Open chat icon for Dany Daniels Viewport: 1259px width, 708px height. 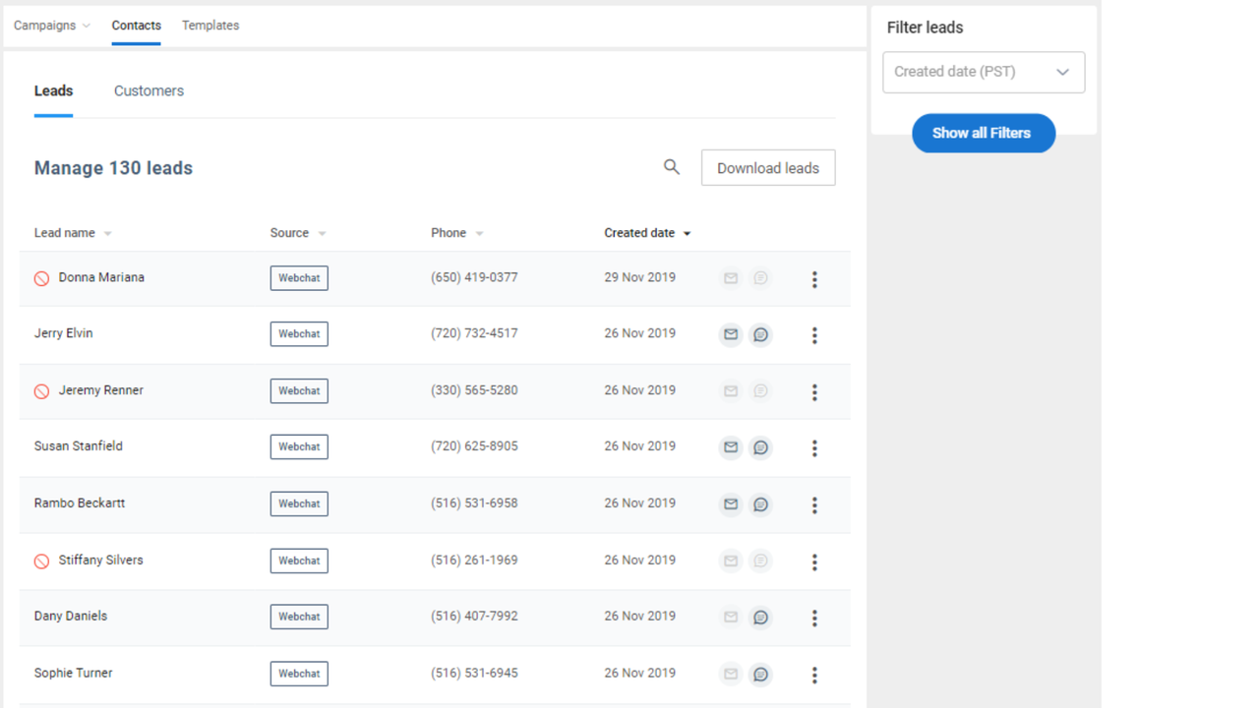coord(760,618)
